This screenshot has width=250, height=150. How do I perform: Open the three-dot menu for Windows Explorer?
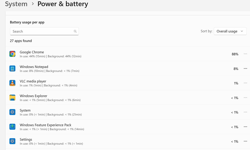(x=245, y=98)
